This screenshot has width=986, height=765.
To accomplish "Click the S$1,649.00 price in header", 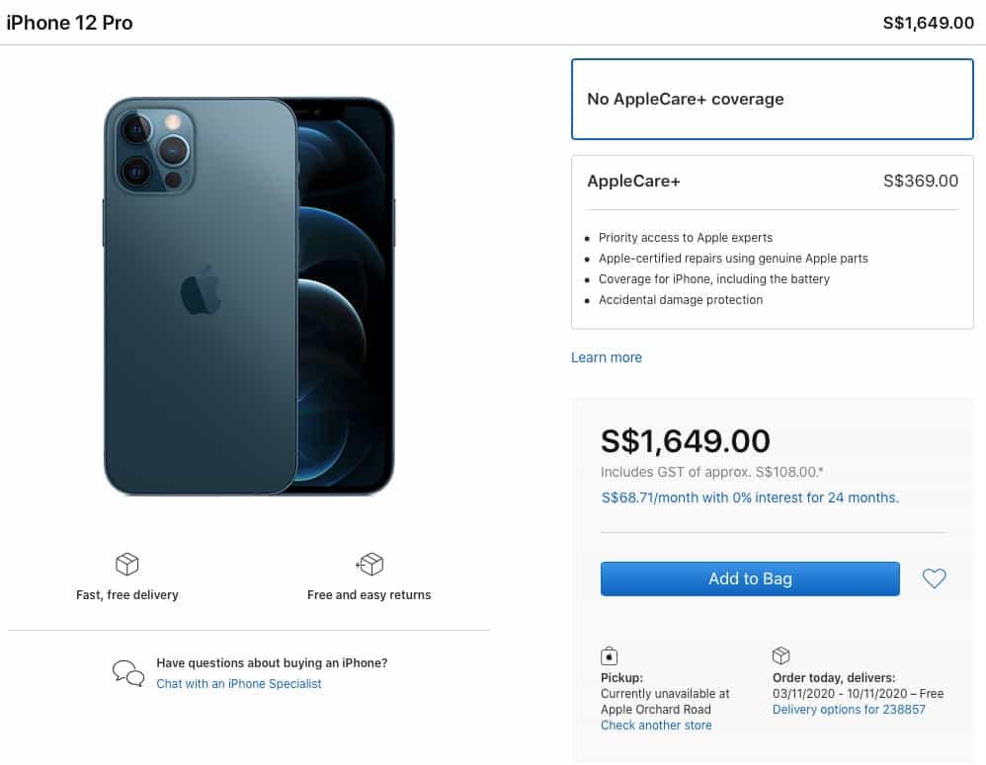I will (x=928, y=23).
